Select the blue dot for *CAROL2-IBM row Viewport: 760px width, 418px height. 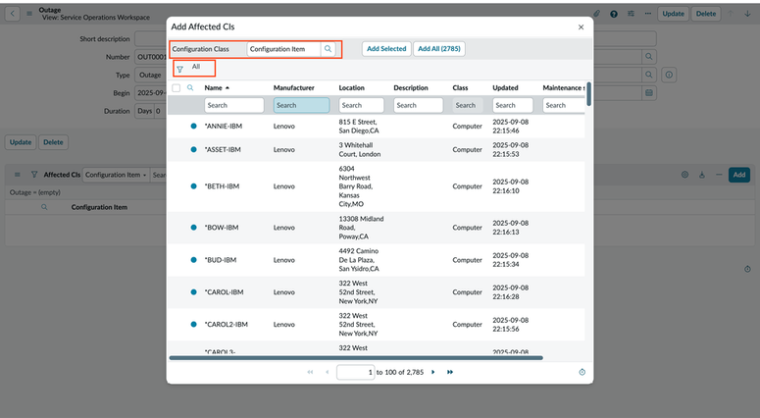tap(193, 325)
